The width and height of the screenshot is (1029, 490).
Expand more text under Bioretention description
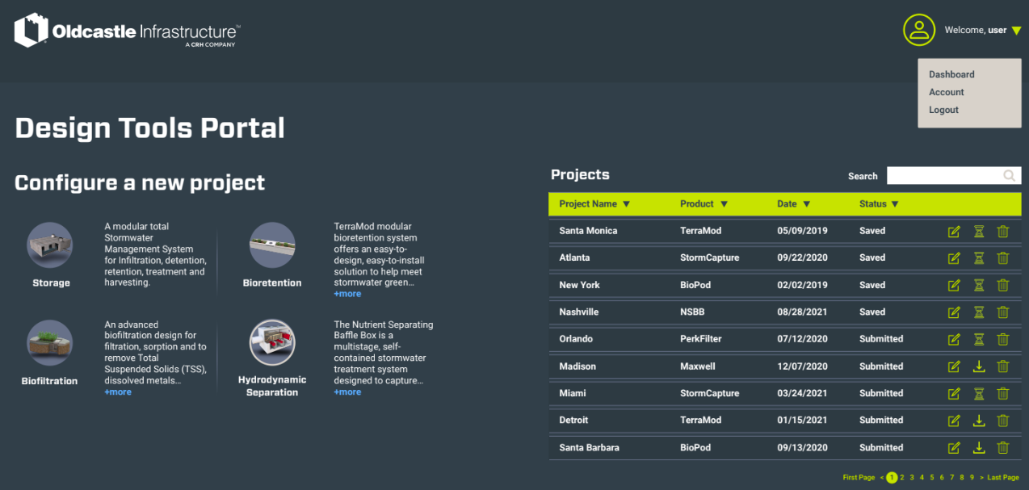click(x=347, y=294)
